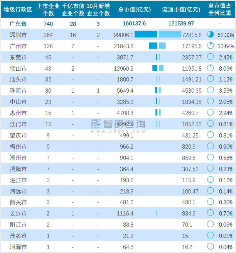236x253 pixels.
Task: Click the 广东省 summary row label
Action: tap(18, 24)
